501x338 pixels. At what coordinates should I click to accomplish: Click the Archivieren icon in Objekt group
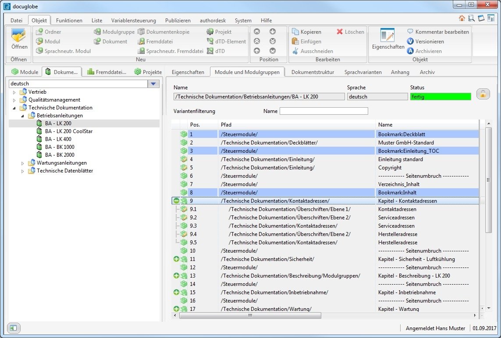[410, 51]
